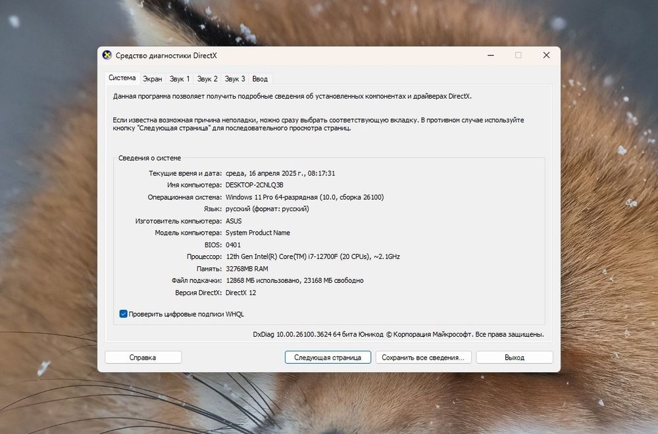The image size is (658, 434).
Task: Click Сохранить все сведения button
Action: click(x=423, y=357)
